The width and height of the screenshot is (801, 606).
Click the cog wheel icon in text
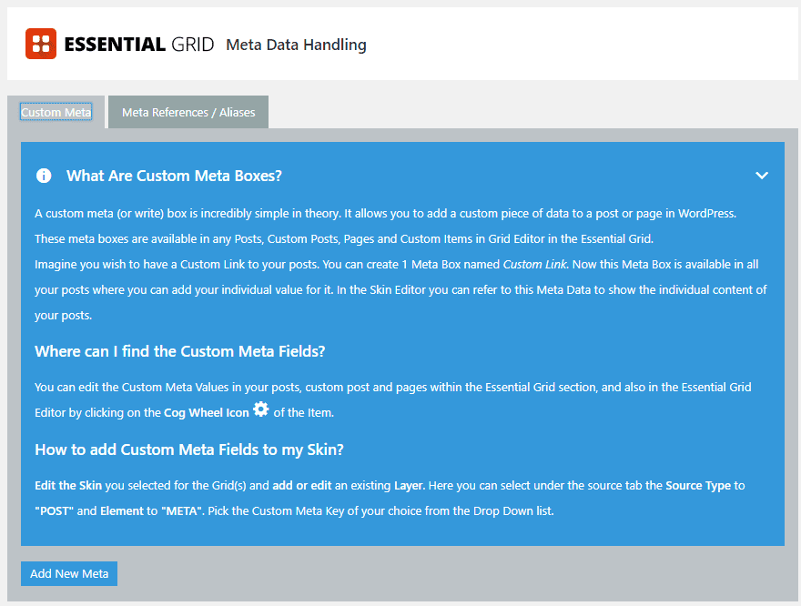tap(261, 410)
